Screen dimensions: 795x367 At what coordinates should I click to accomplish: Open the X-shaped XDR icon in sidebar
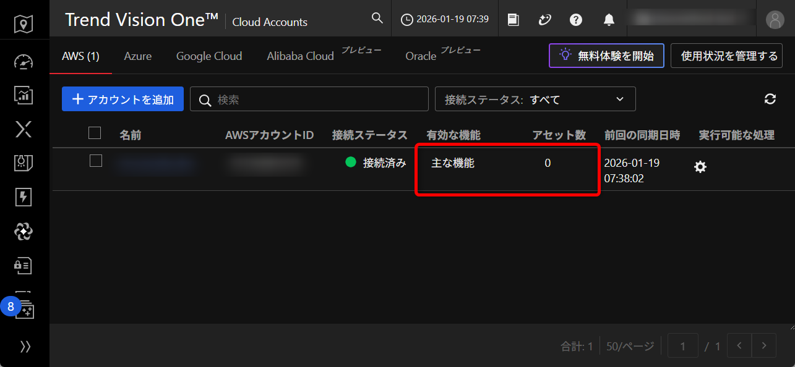(x=24, y=129)
